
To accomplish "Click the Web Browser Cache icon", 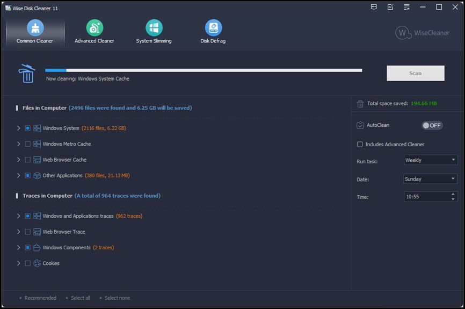I will point(37,160).
